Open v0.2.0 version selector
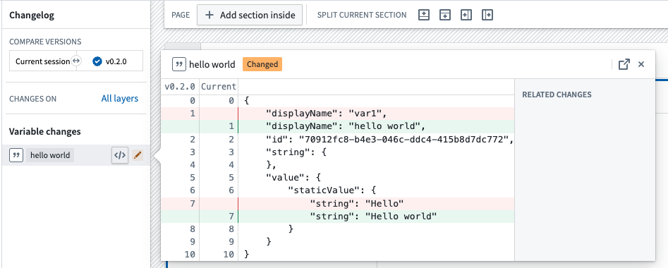 click(x=110, y=61)
